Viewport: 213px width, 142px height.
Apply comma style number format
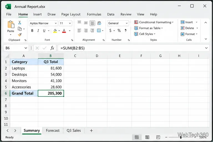[126, 31]
